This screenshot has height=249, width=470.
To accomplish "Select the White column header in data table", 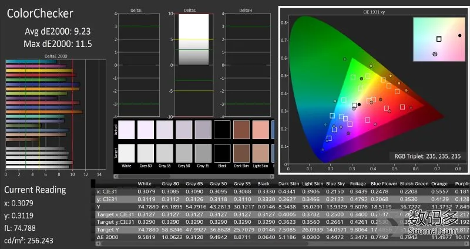I will tap(145, 184).
